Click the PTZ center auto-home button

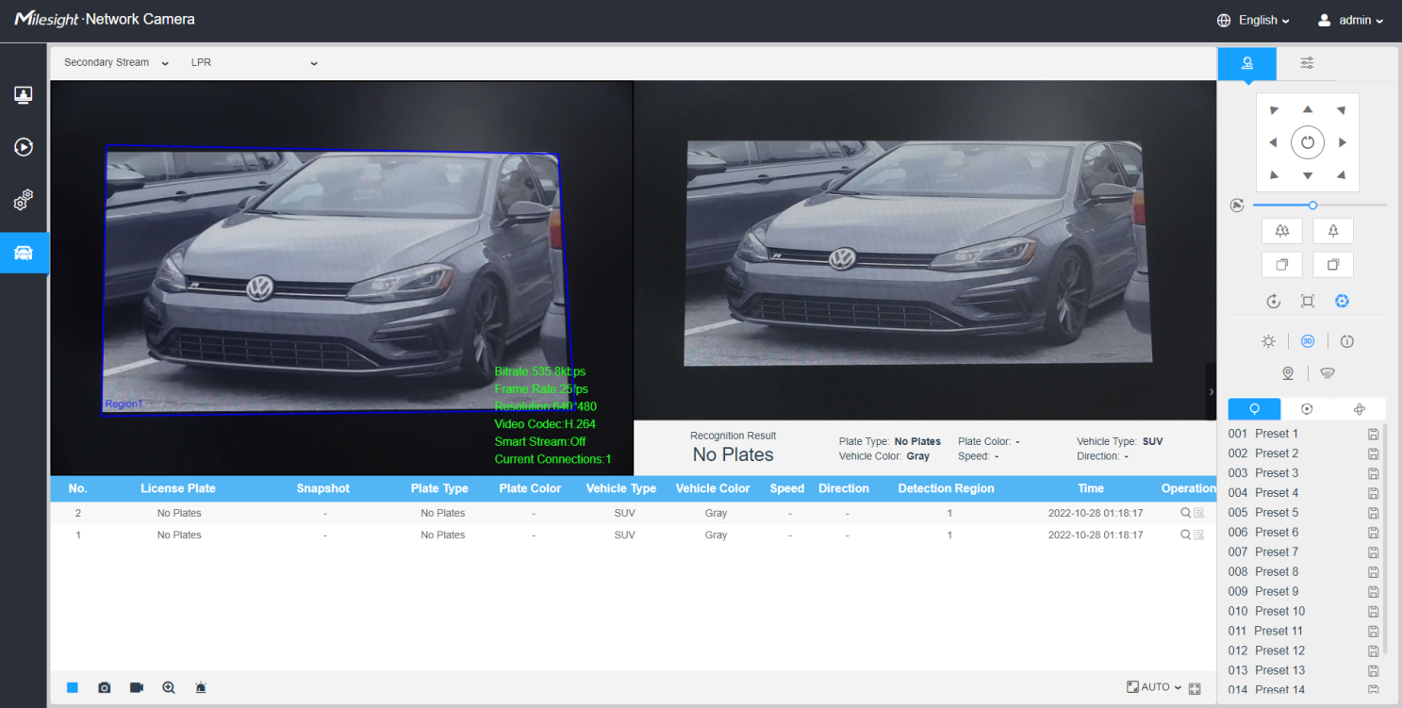(1308, 142)
